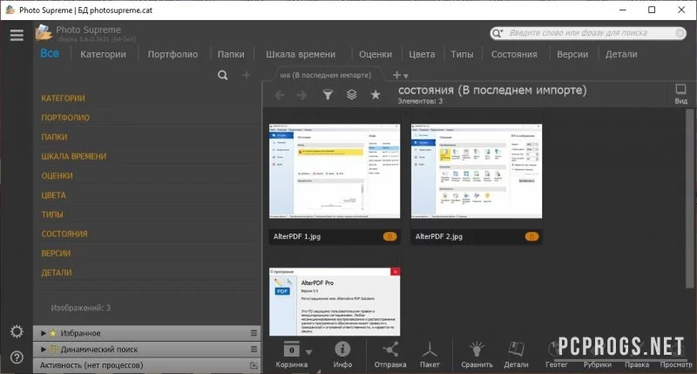The width and height of the screenshot is (697, 374).
Task: Open the filter funnel tool
Action: 328,94
